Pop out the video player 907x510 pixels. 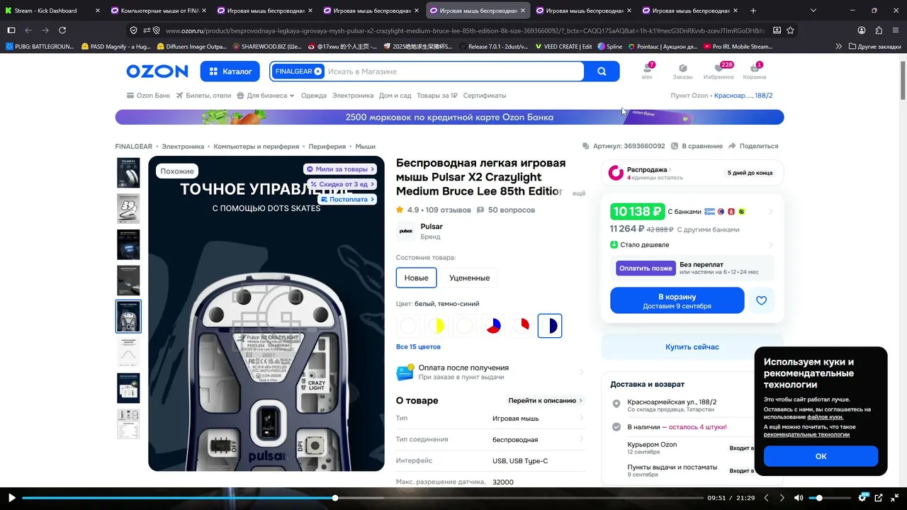[879, 498]
